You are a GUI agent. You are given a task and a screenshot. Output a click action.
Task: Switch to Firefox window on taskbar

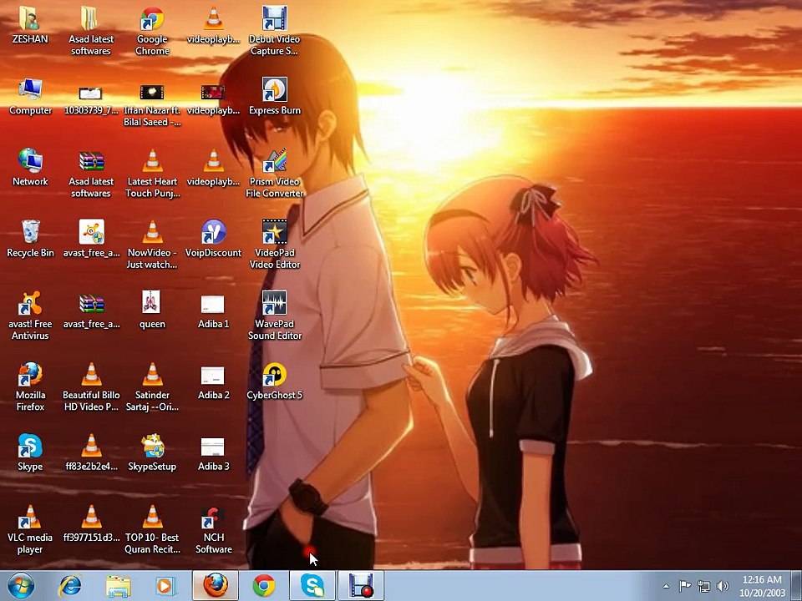tap(216, 586)
